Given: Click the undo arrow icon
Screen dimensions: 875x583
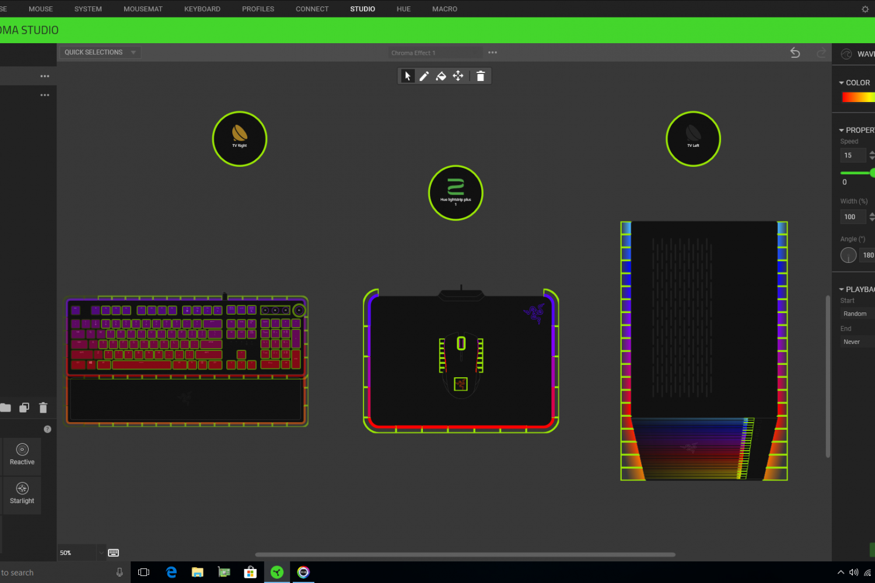Looking at the screenshot, I should tap(794, 53).
